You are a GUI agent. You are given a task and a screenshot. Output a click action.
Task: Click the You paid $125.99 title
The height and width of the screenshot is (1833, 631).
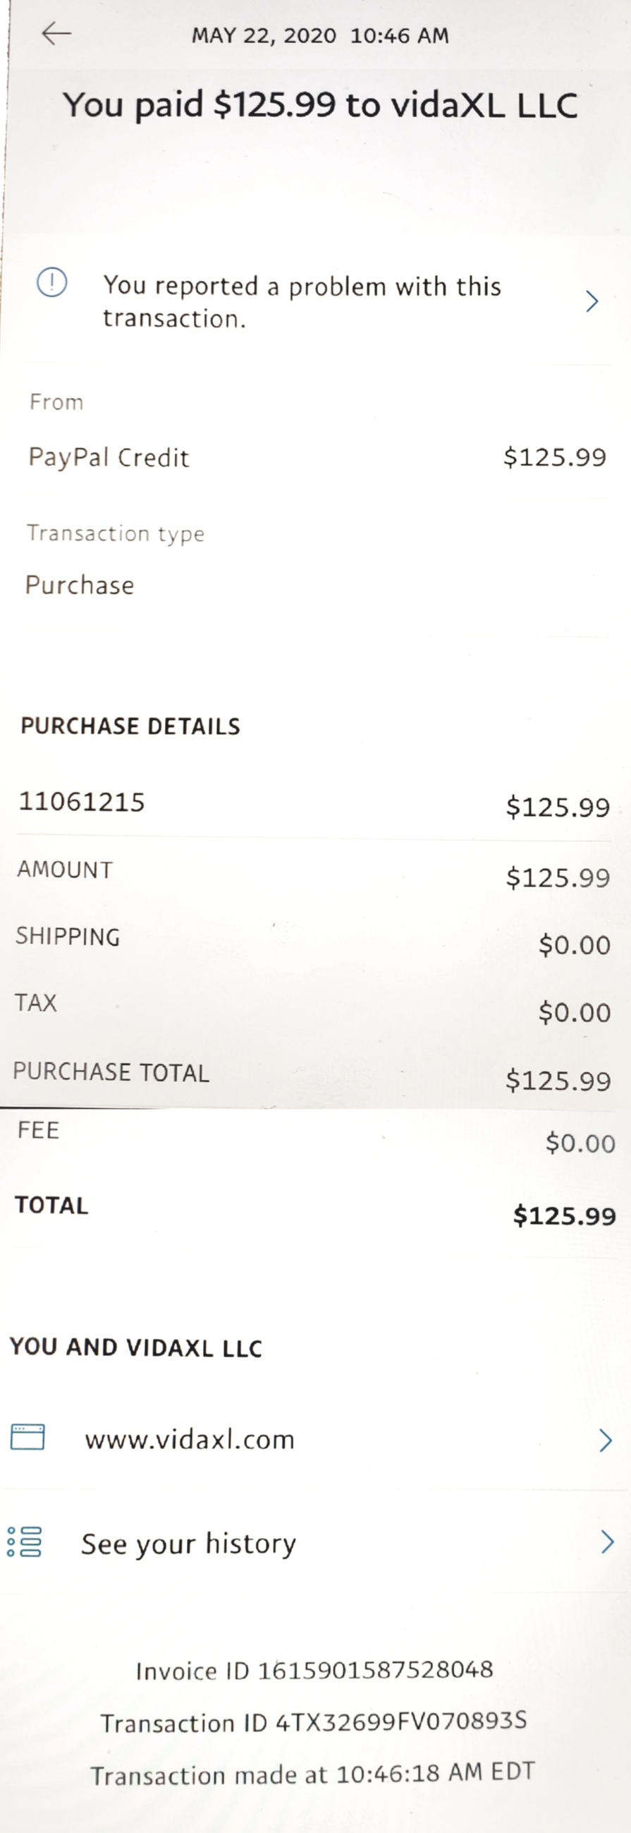pos(320,104)
